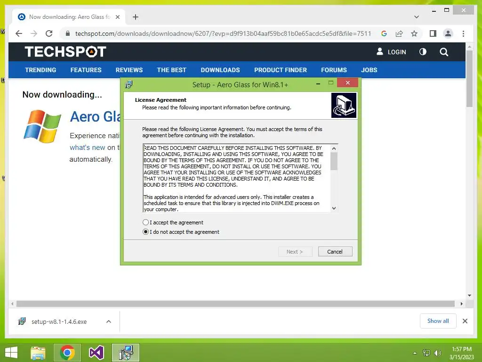482x362 pixels.
Task: Bookmark this page with star icon
Action: (414, 33)
